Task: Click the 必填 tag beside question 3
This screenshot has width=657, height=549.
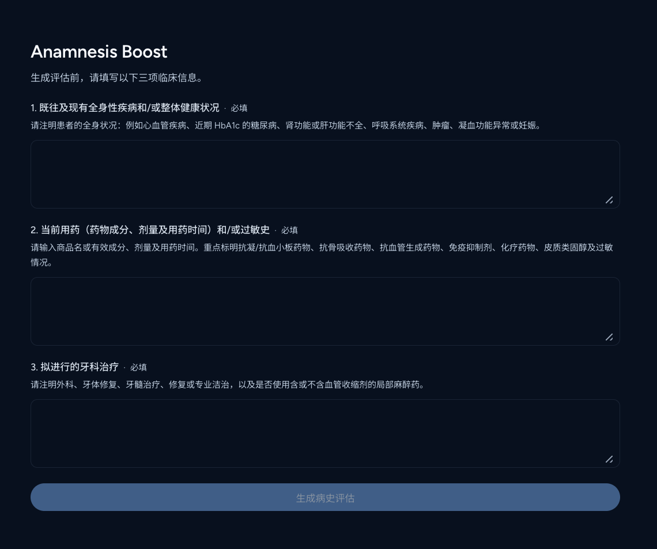Action: coord(138,368)
